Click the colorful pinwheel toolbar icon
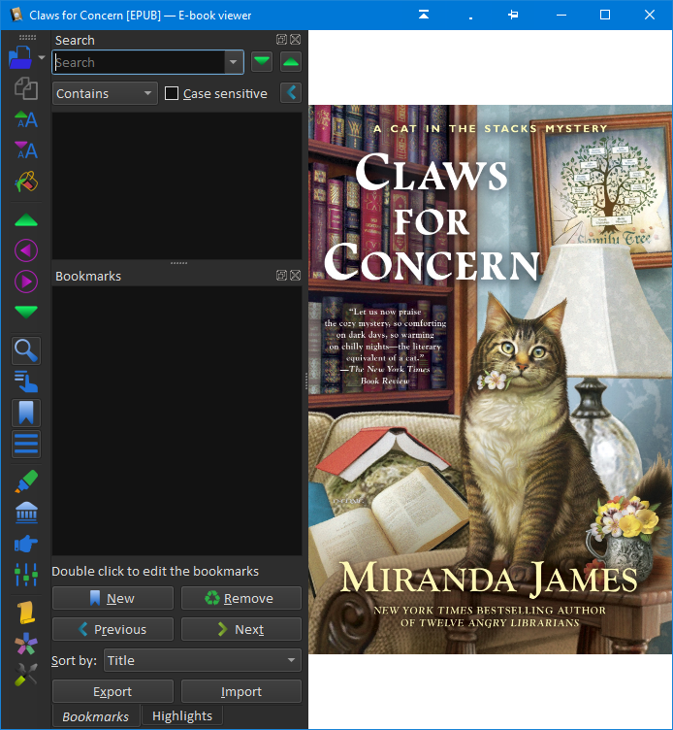The width and height of the screenshot is (673, 730). 26,644
